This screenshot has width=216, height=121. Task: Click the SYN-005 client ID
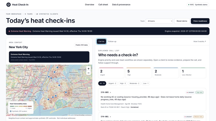point(105,92)
